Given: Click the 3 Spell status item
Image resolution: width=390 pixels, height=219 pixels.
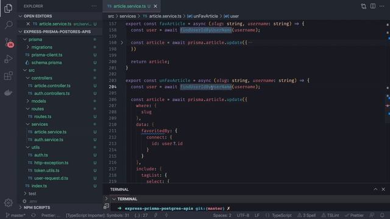Looking at the screenshot, I should click(x=307, y=215).
